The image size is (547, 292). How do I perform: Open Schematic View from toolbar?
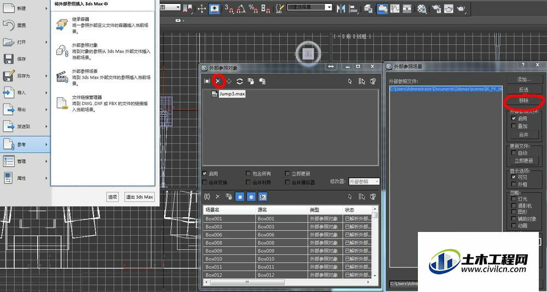coord(407,9)
